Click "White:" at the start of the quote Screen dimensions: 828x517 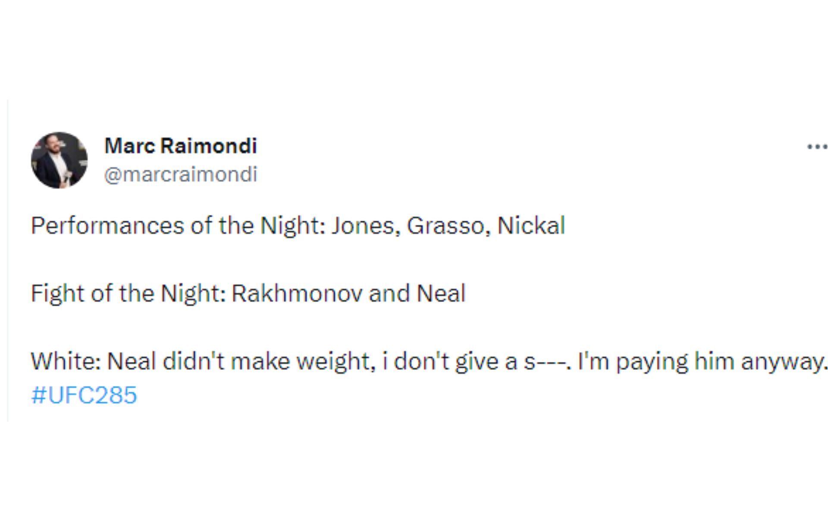(x=66, y=361)
